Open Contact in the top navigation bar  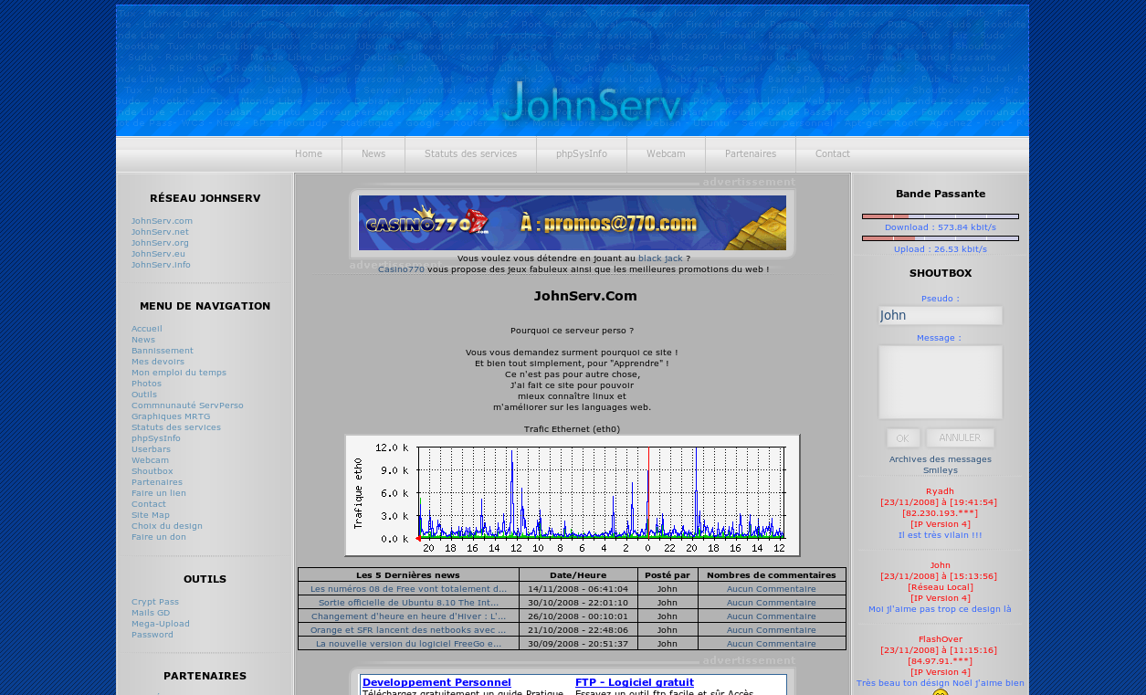(x=833, y=154)
